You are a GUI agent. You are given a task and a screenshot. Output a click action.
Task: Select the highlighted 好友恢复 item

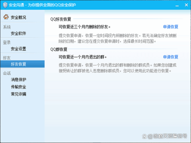22,64
